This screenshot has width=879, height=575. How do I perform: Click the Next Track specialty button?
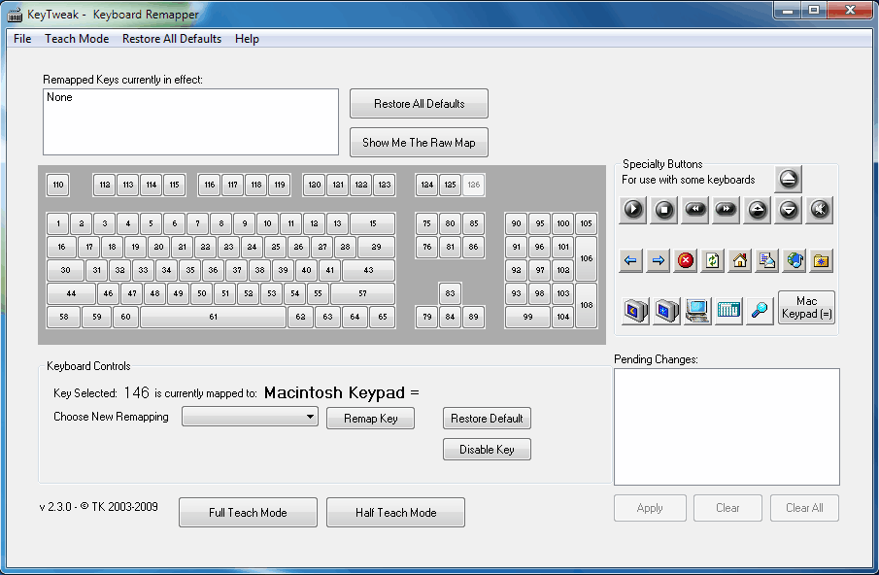click(x=726, y=210)
